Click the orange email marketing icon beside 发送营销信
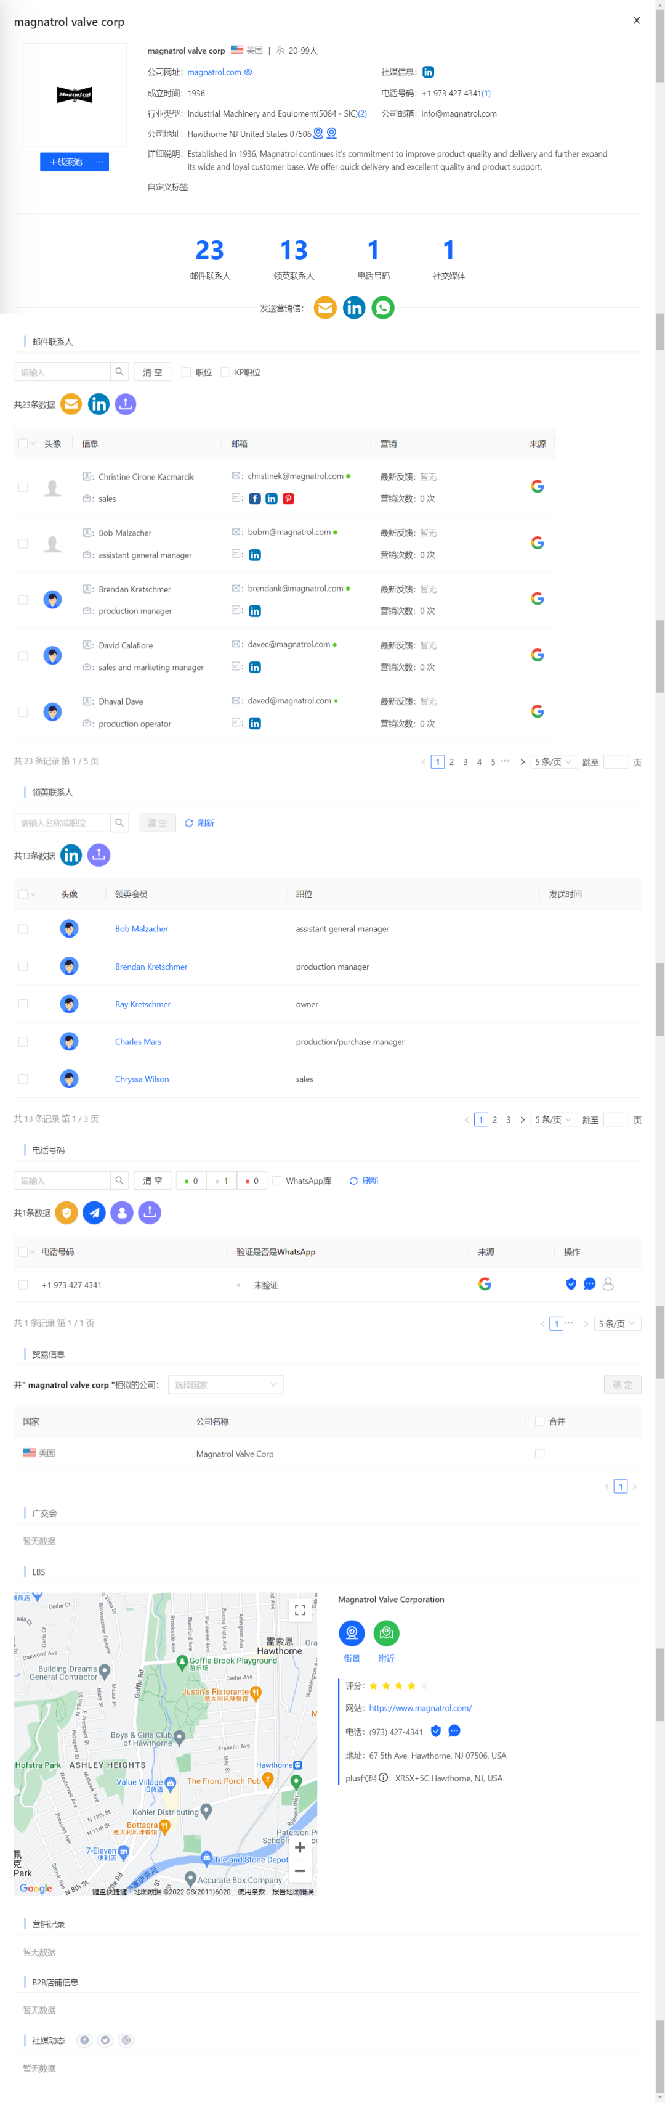 (325, 308)
